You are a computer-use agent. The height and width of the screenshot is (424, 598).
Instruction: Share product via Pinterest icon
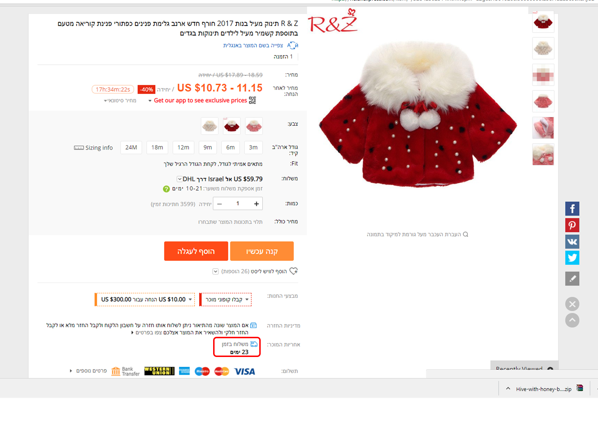pyautogui.click(x=572, y=225)
